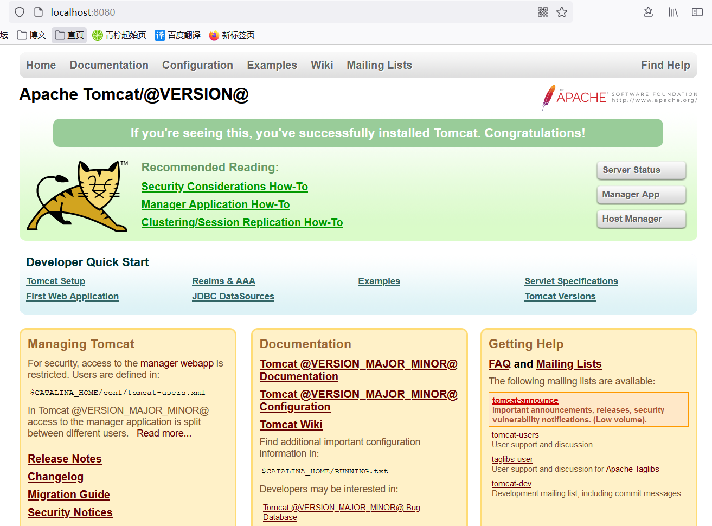712x526 pixels.
Task: Open the taglibs-user mailing list link
Action: [x=512, y=459]
